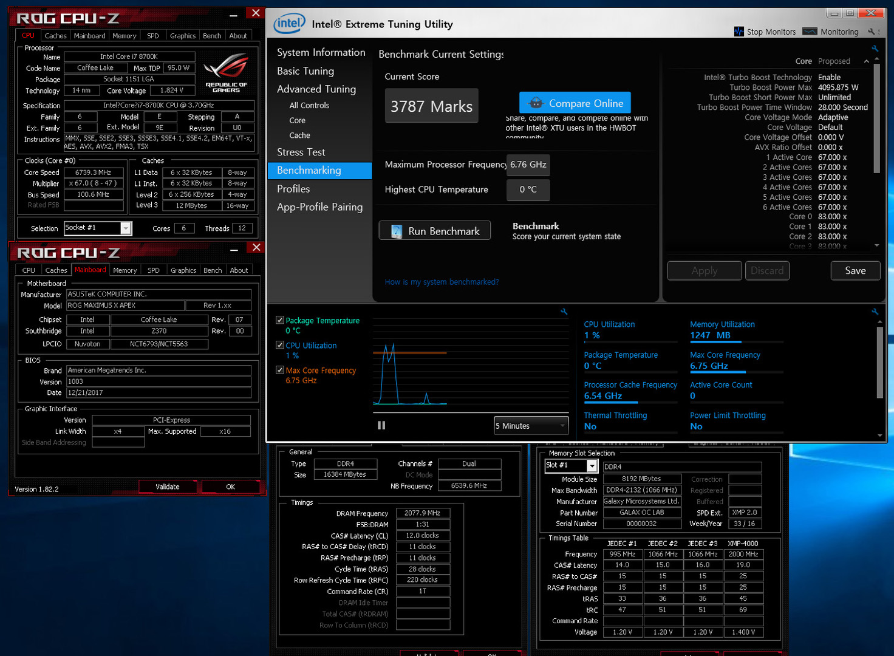Click OK in CPU-Z Mainboard window
This screenshot has height=656, width=894.
pyautogui.click(x=231, y=487)
